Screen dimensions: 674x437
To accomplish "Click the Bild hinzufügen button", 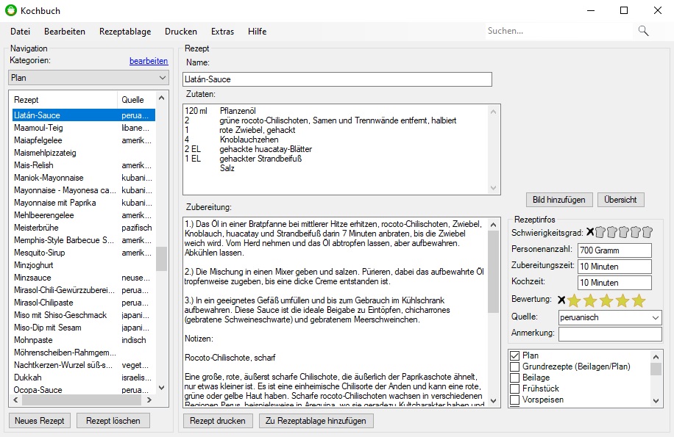I will tap(560, 199).
